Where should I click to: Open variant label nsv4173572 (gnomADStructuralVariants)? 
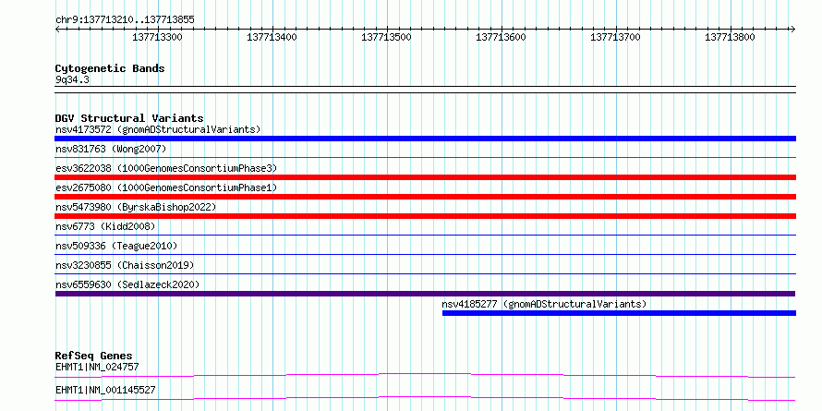(158, 129)
